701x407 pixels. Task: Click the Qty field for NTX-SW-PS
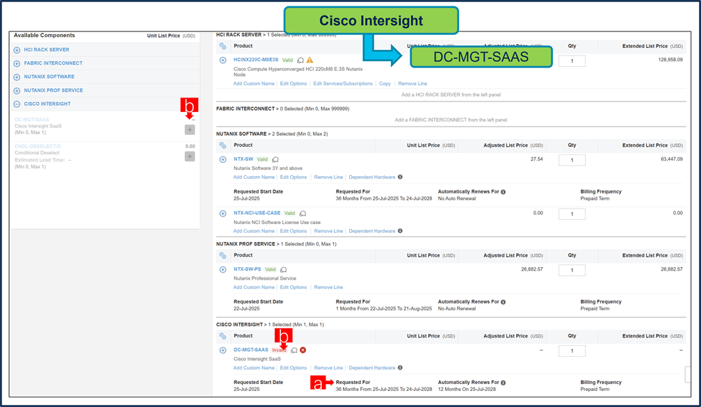pyautogui.click(x=572, y=270)
